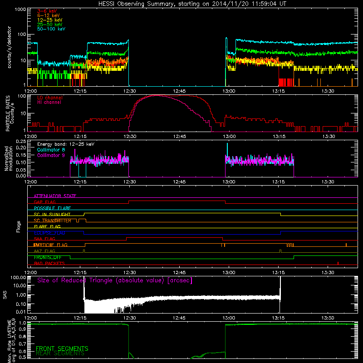Click the 'REAR SEGMENTS' legend label
This screenshot has width=363, height=363.
60,353
